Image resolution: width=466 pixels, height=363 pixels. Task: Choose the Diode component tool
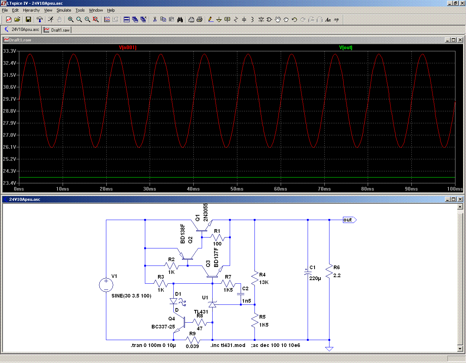tap(261, 20)
